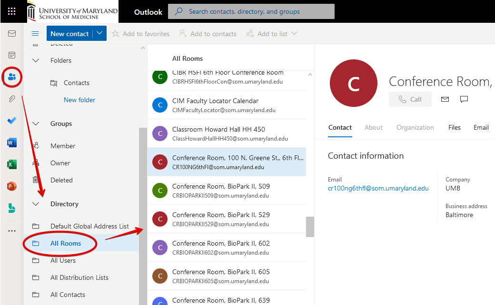Switch to the Files tab
Screen dimensions: 495x305
(x=455, y=127)
